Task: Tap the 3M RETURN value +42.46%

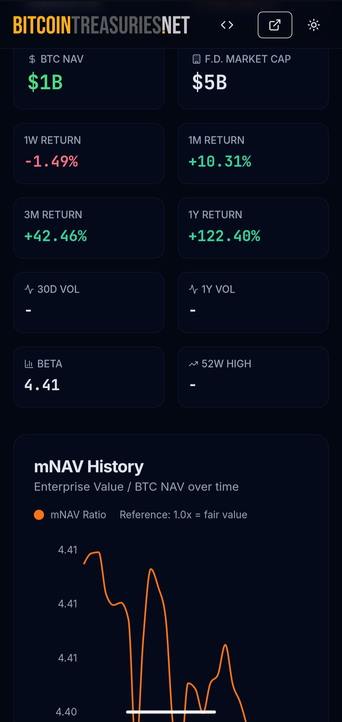Action: coord(56,236)
